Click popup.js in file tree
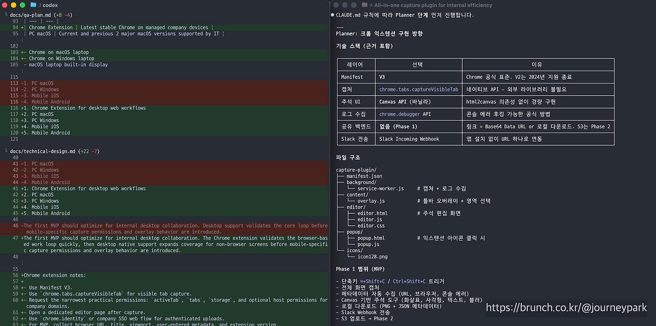Image resolution: width=656 pixels, height=326 pixels. pos(368,244)
